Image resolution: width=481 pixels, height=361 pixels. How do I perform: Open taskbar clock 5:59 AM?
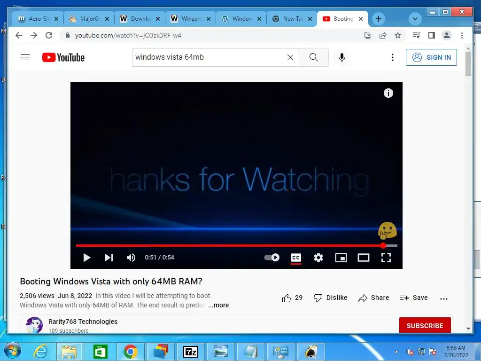(456, 352)
